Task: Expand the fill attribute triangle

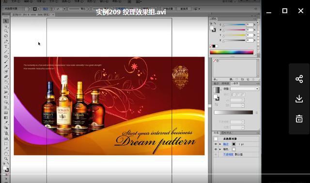Action: coord(220,149)
